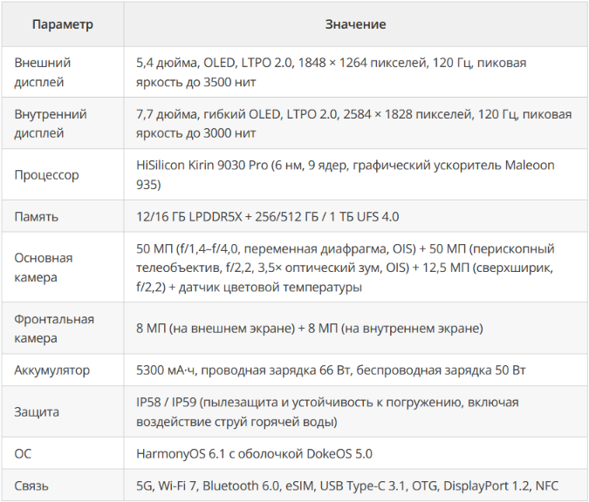589x502 pixels.
Task: Click the 7,7 дюйма гибкий OLED specification
Action: pyautogui.click(x=354, y=124)
